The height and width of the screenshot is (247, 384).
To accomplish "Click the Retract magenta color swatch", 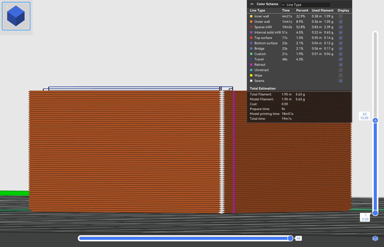I will [251, 65].
